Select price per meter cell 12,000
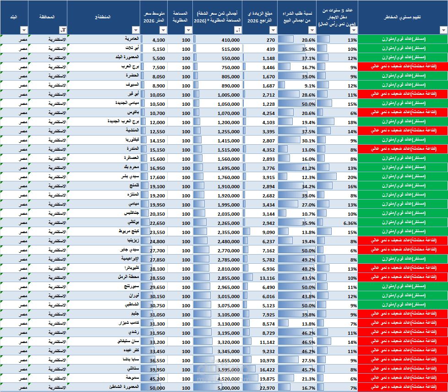The height and width of the screenshot is (392, 448). click(x=154, y=122)
